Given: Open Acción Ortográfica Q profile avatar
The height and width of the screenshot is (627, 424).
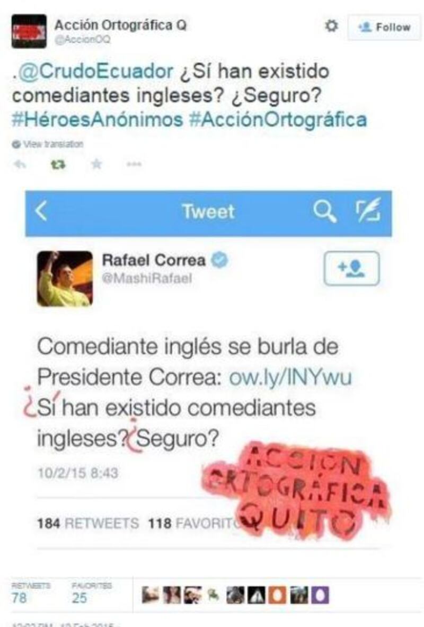Looking at the screenshot, I should click(29, 31).
